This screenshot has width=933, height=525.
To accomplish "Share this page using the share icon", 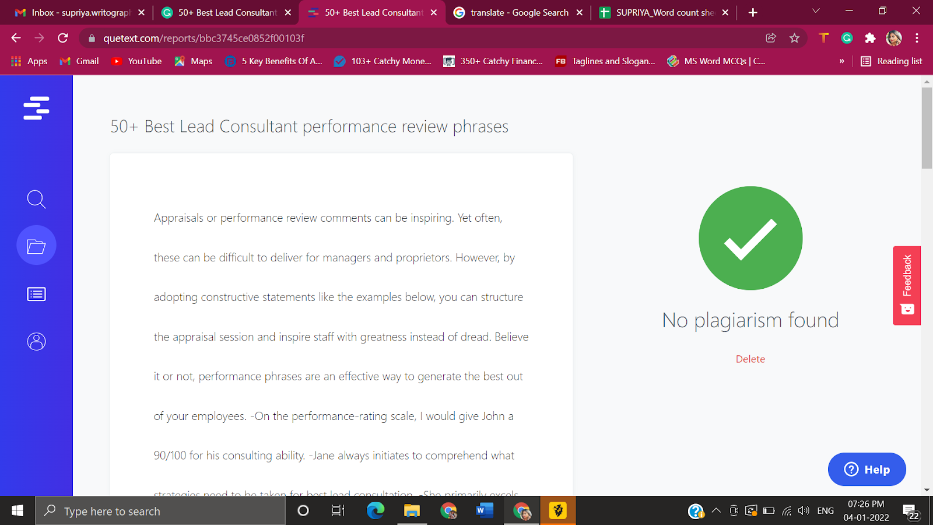I will [x=771, y=38].
